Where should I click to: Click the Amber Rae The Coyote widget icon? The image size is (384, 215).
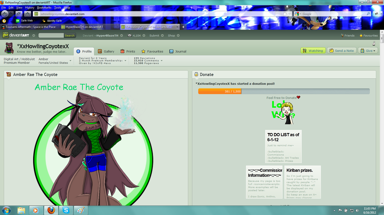(x=9, y=74)
